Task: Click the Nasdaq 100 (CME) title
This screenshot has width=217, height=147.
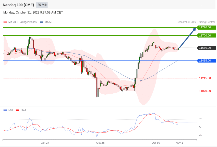Action: tap(18, 5)
